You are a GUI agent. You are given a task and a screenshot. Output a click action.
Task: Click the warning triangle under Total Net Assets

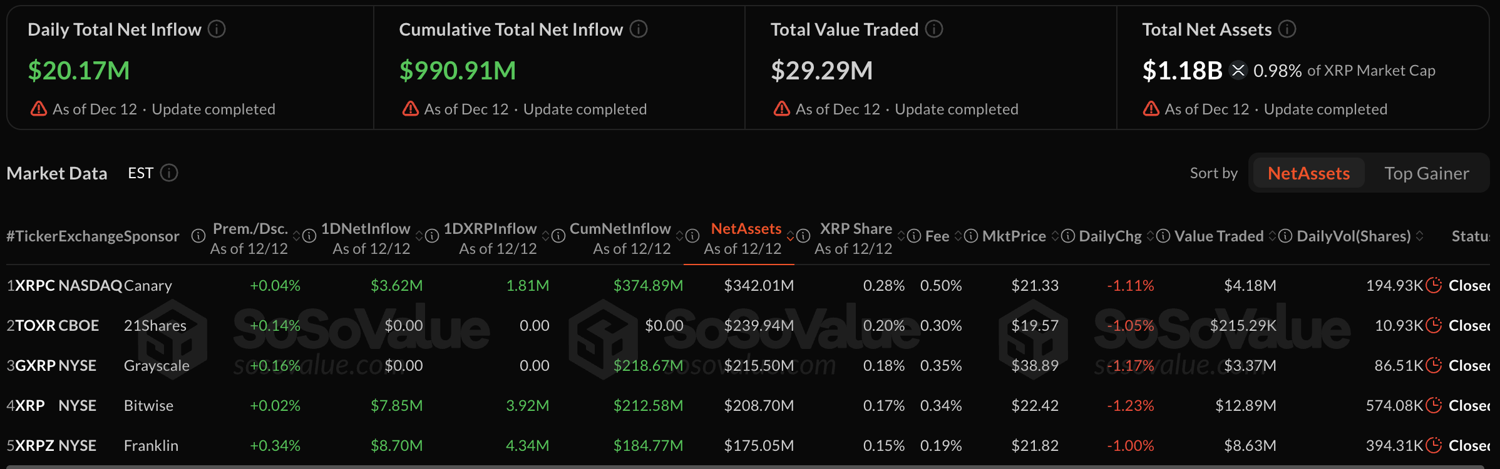tap(1151, 108)
